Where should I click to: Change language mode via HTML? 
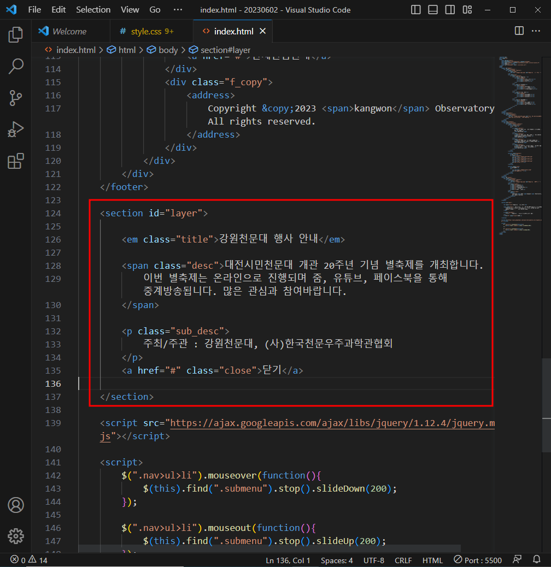click(432, 560)
